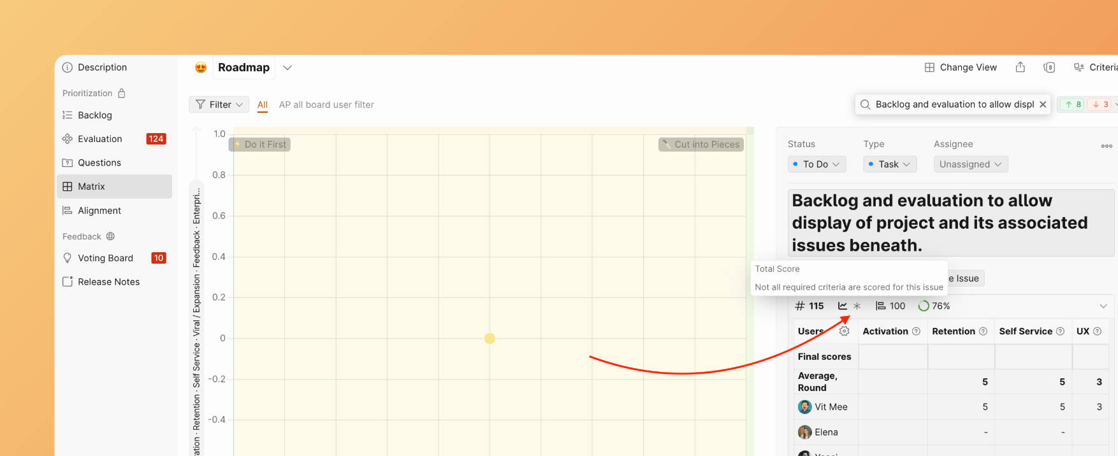Image resolution: width=1118 pixels, height=456 pixels.
Task: Click the Total Score chart icon
Action: click(843, 306)
